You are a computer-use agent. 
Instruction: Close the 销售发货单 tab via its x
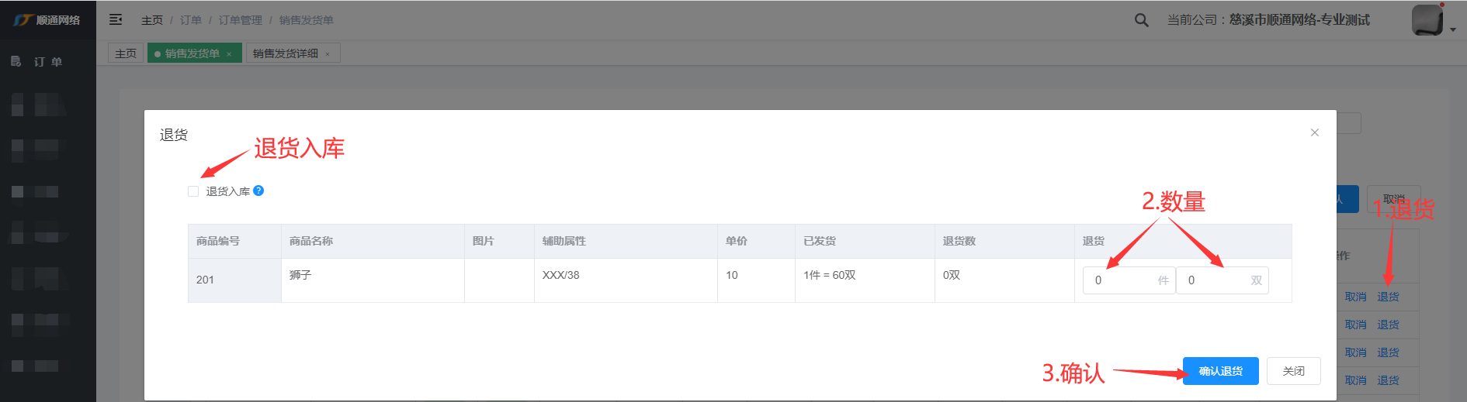tap(229, 54)
